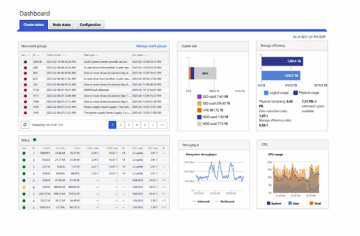
Task: Open node ID 4 link in Status table
Action: 34,173
